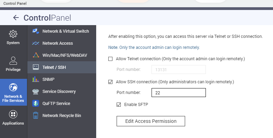Click the QuFTP Service icon
The image size is (273, 138).
(x=36, y=103)
